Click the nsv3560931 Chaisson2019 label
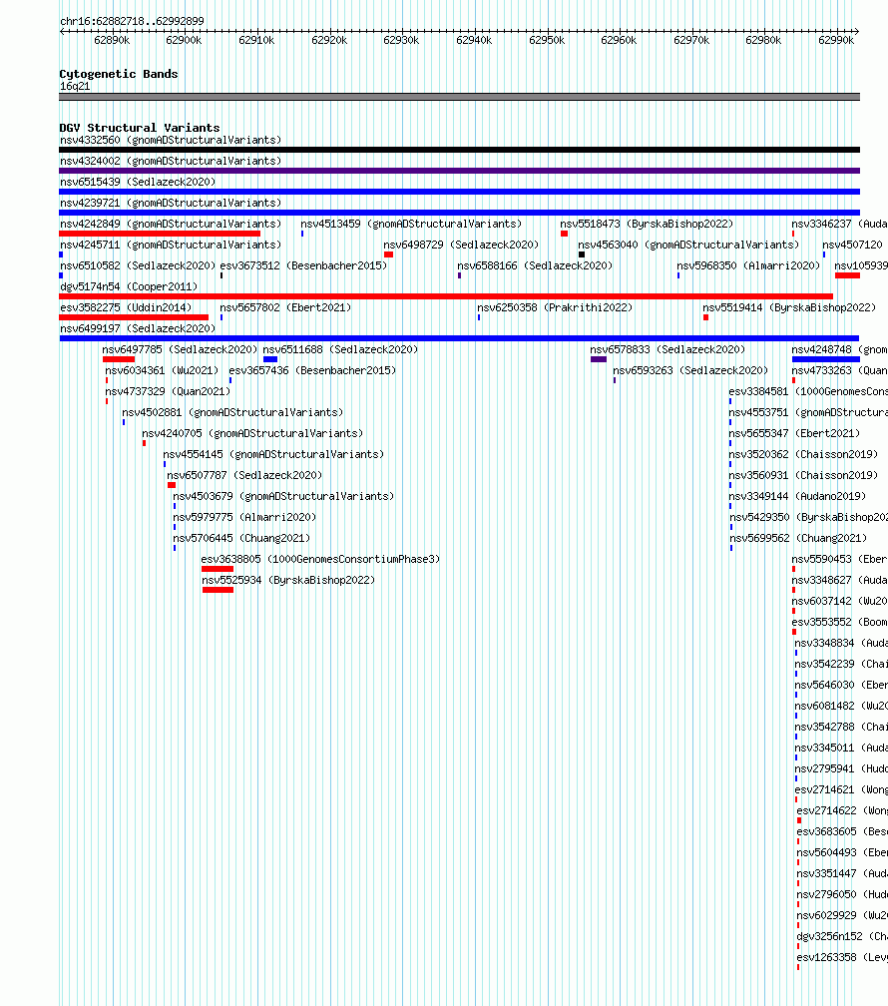The image size is (888, 1006). (803, 475)
